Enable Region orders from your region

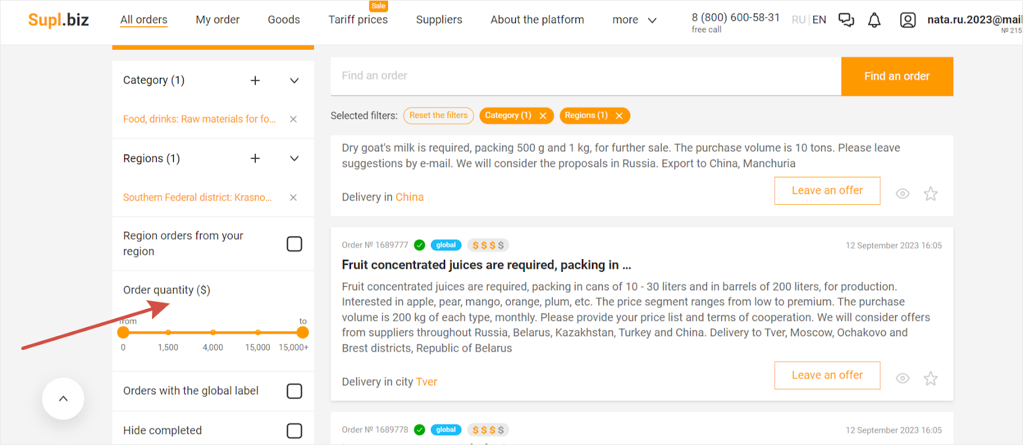pyautogui.click(x=294, y=244)
